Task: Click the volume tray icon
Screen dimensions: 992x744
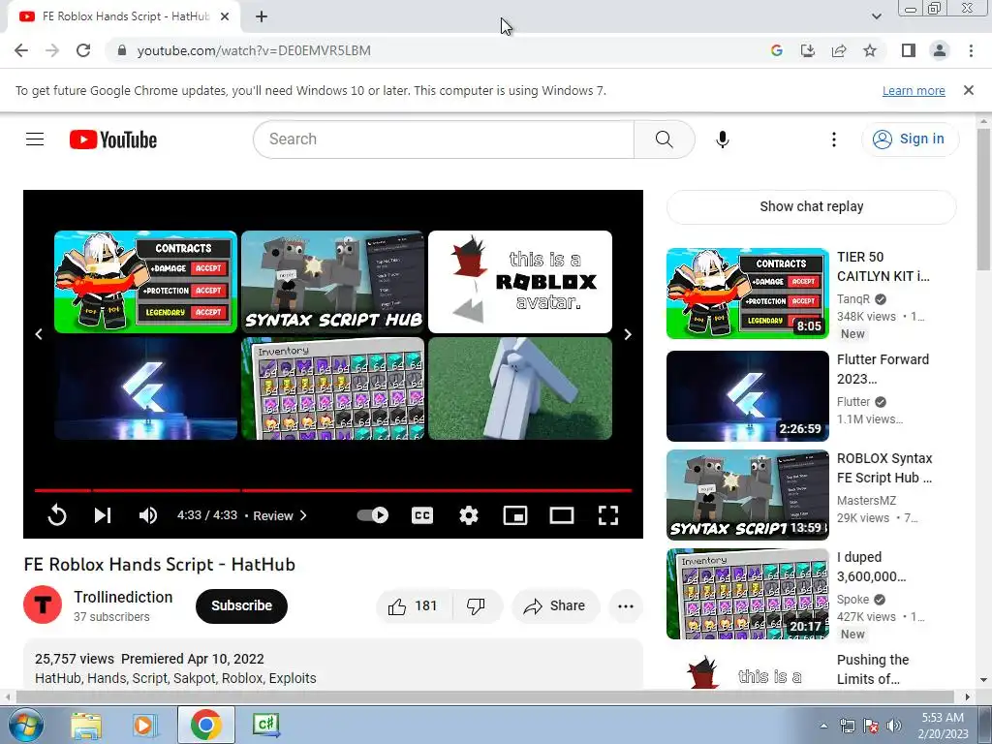Action: [x=894, y=726]
